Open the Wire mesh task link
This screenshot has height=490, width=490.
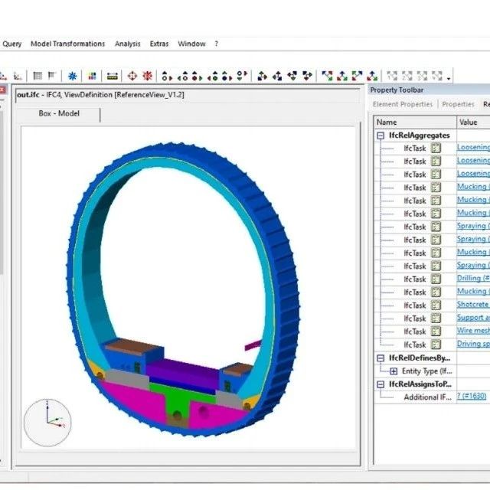[x=472, y=331]
